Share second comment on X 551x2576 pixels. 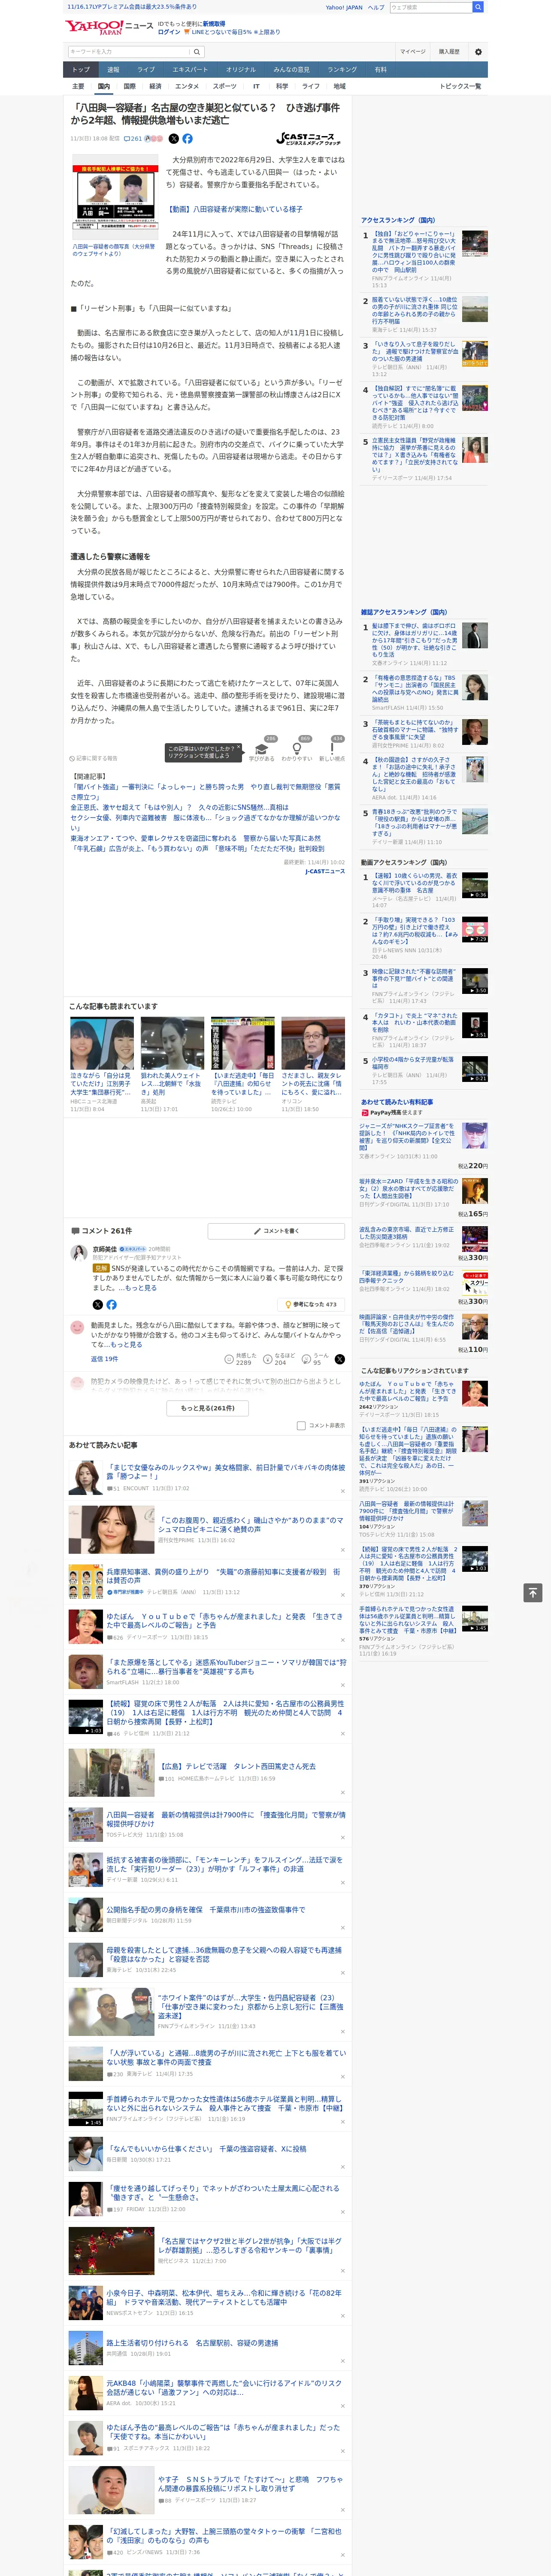pyautogui.click(x=339, y=1359)
